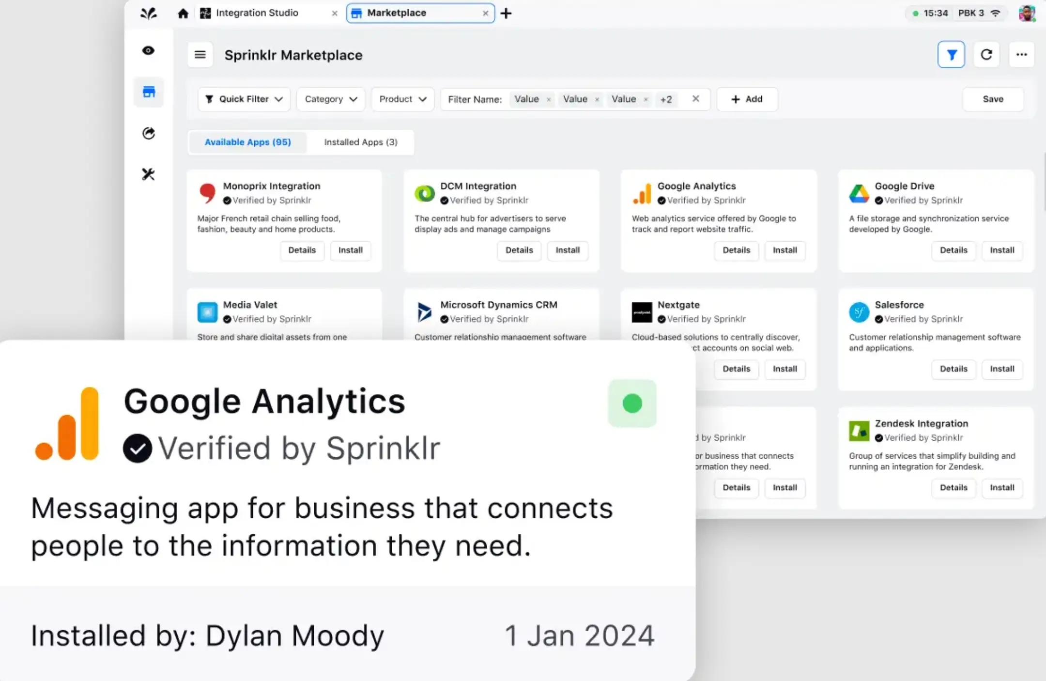The width and height of the screenshot is (1046, 681).
Task: Install Google Analytics from the card
Action: (785, 250)
